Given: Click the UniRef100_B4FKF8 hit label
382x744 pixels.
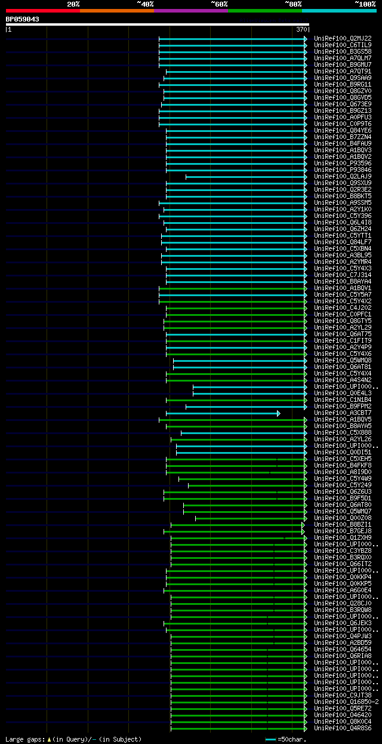Looking at the screenshot, I should (x=343, y=465).
